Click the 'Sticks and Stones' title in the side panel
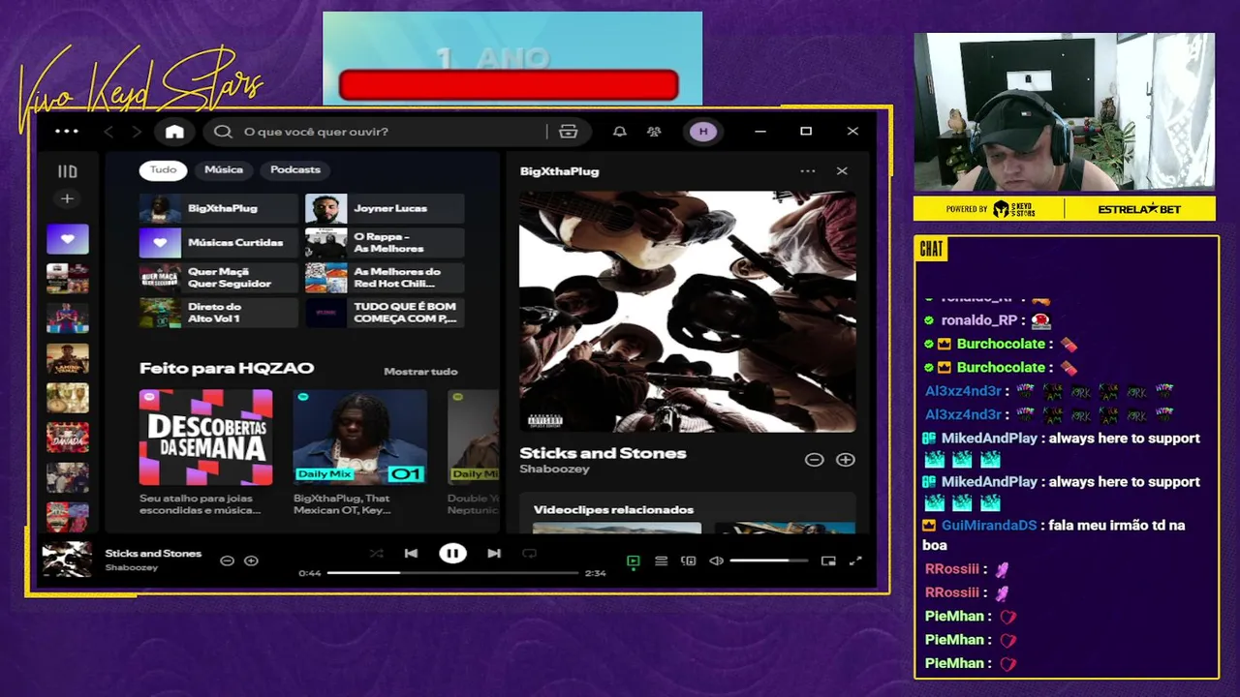Screen dimensions: 1240x697 coord(603,453)
